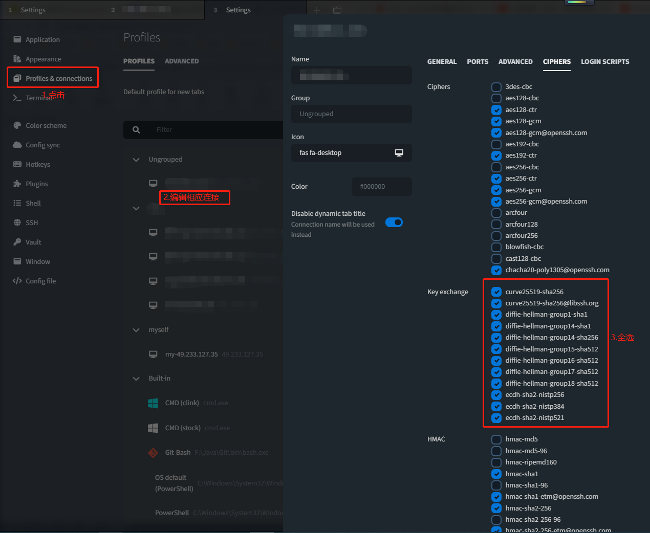Select Git-Bash profile icon
Screen dimensions: 650x533
[153, 453]
